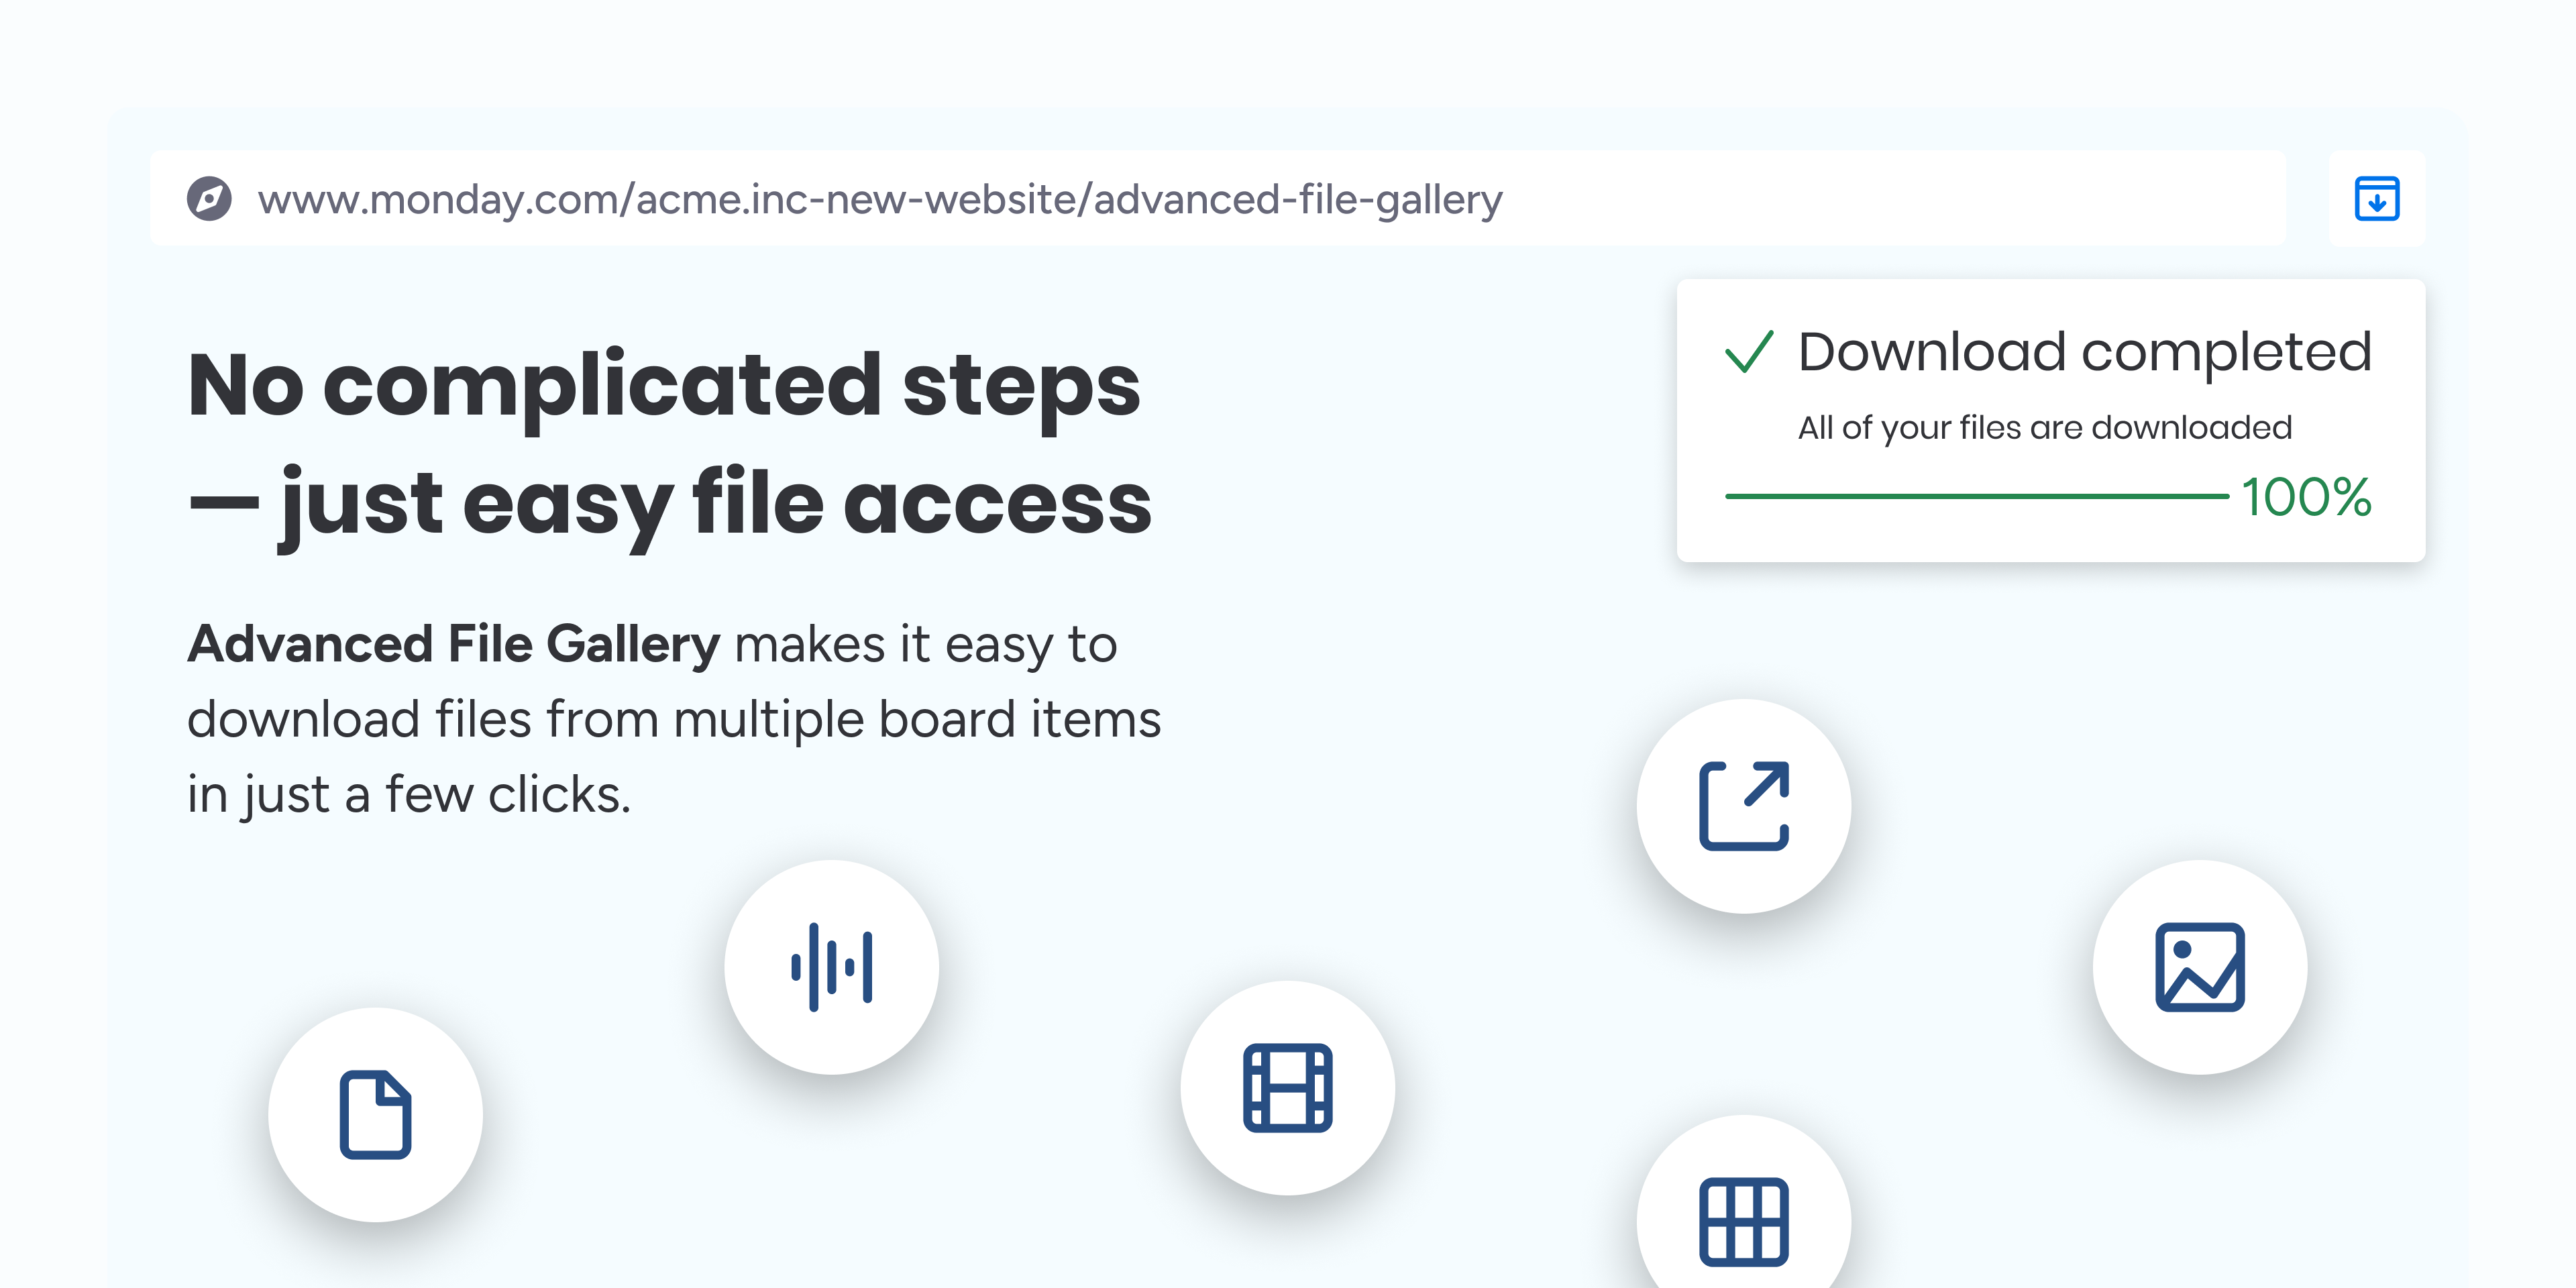
Task: Click the external link share icon
Action: coord(1743,806)
